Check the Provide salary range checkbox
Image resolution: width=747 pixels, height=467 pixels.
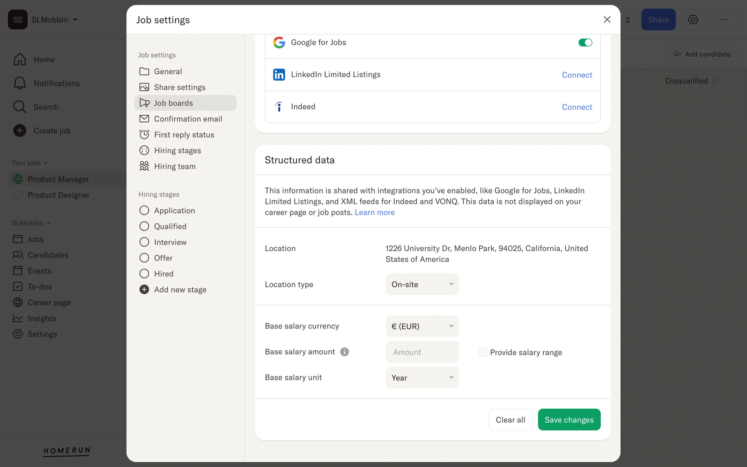point(483,352)
